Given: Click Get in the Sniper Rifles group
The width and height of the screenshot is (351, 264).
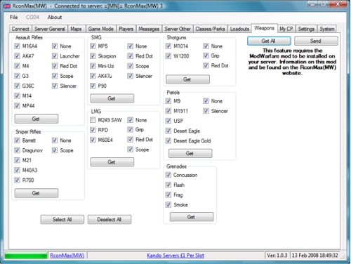Looking at the screenshot, I should pyautogui.click(x=37, y=193).
